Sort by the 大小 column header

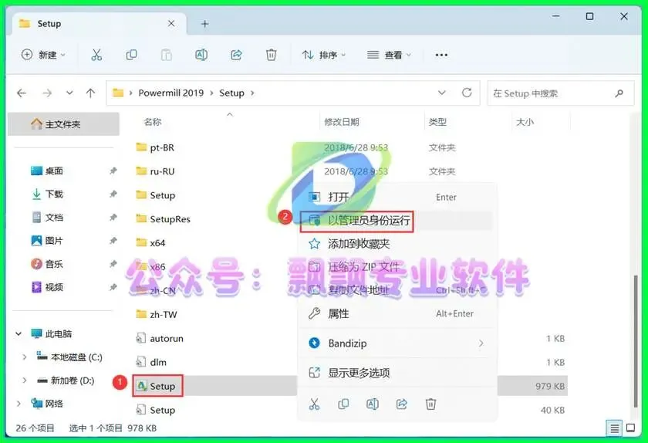tap(525, 122)
